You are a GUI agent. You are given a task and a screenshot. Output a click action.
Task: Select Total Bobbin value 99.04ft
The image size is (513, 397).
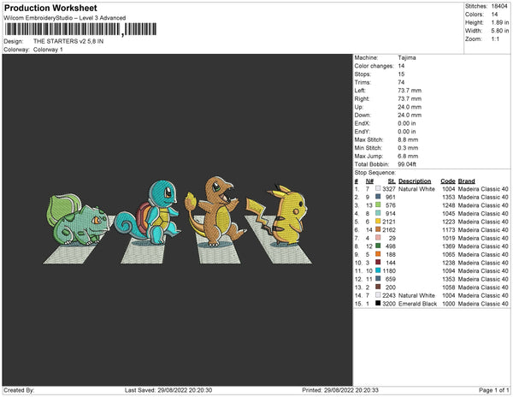click(407, 164)
